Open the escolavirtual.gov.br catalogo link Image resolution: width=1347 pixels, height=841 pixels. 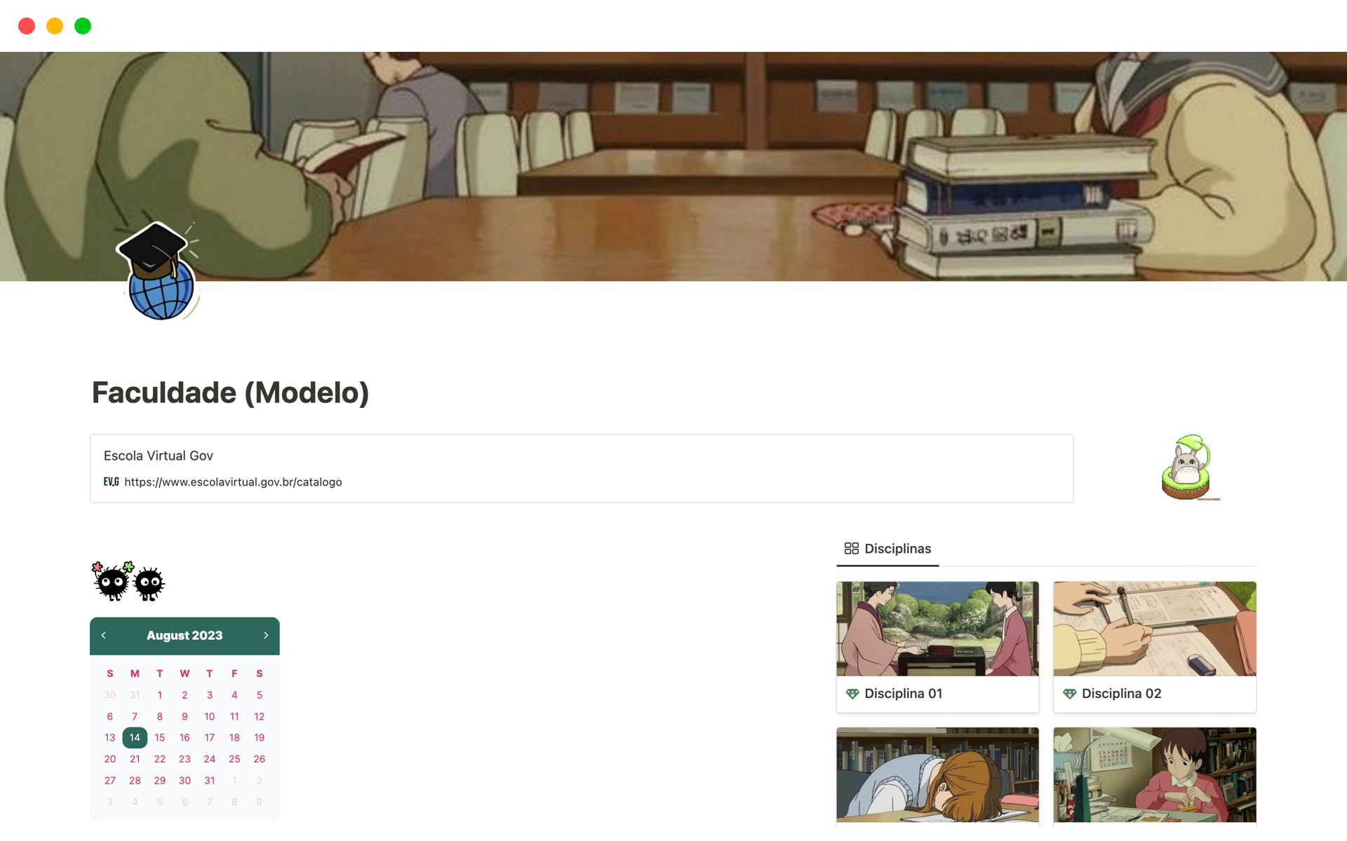[233, 482]
